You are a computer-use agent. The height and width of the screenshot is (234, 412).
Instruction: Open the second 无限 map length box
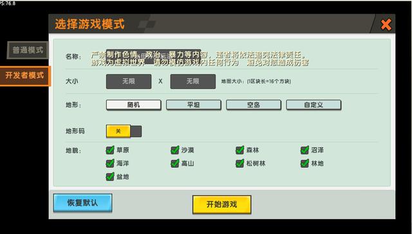[193, 82]
